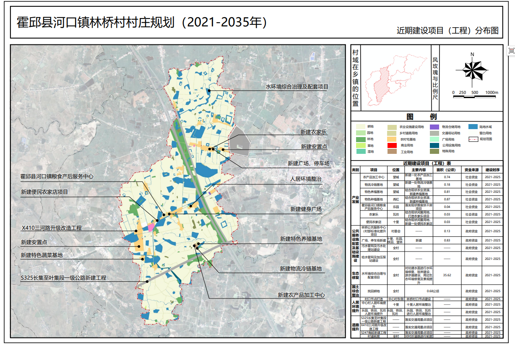Click the 建设时序 column header
The image size is (515, 345).
(x=492, y=170)
